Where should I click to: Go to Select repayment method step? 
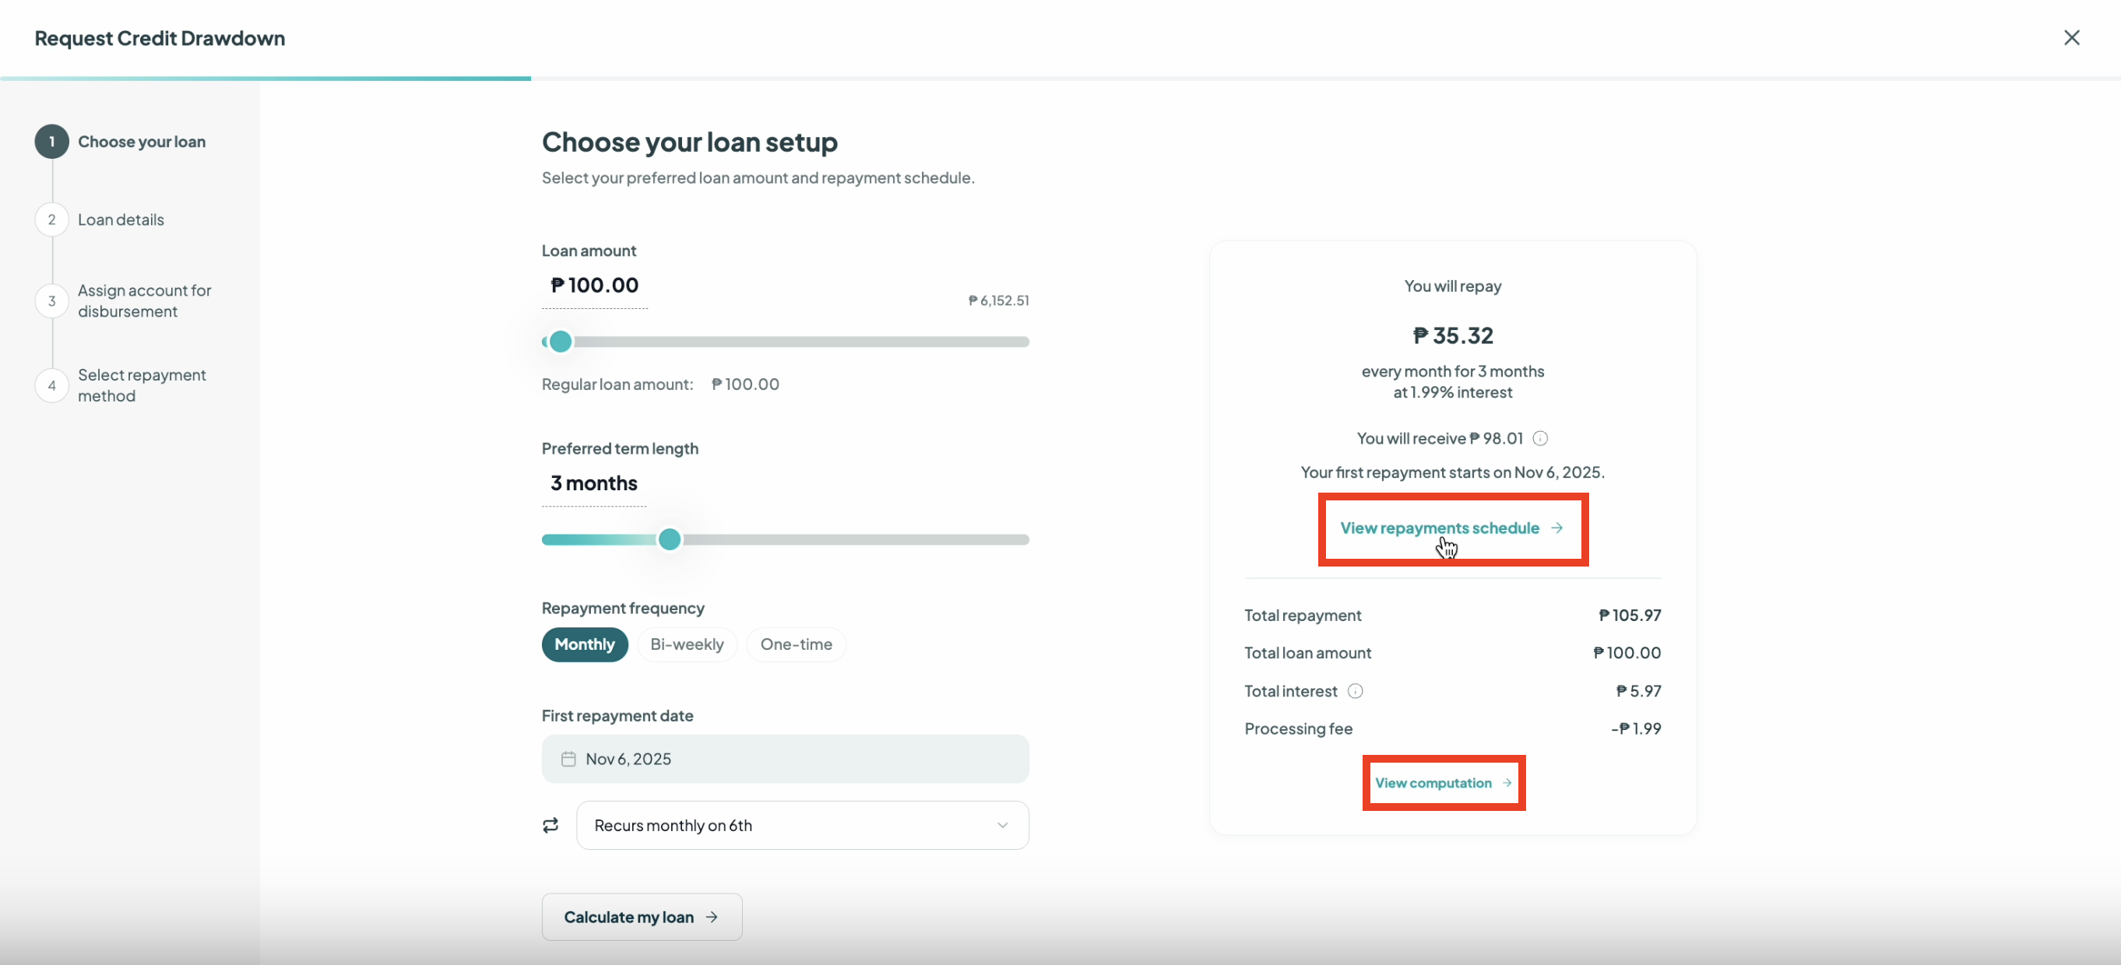click(142, 385)
